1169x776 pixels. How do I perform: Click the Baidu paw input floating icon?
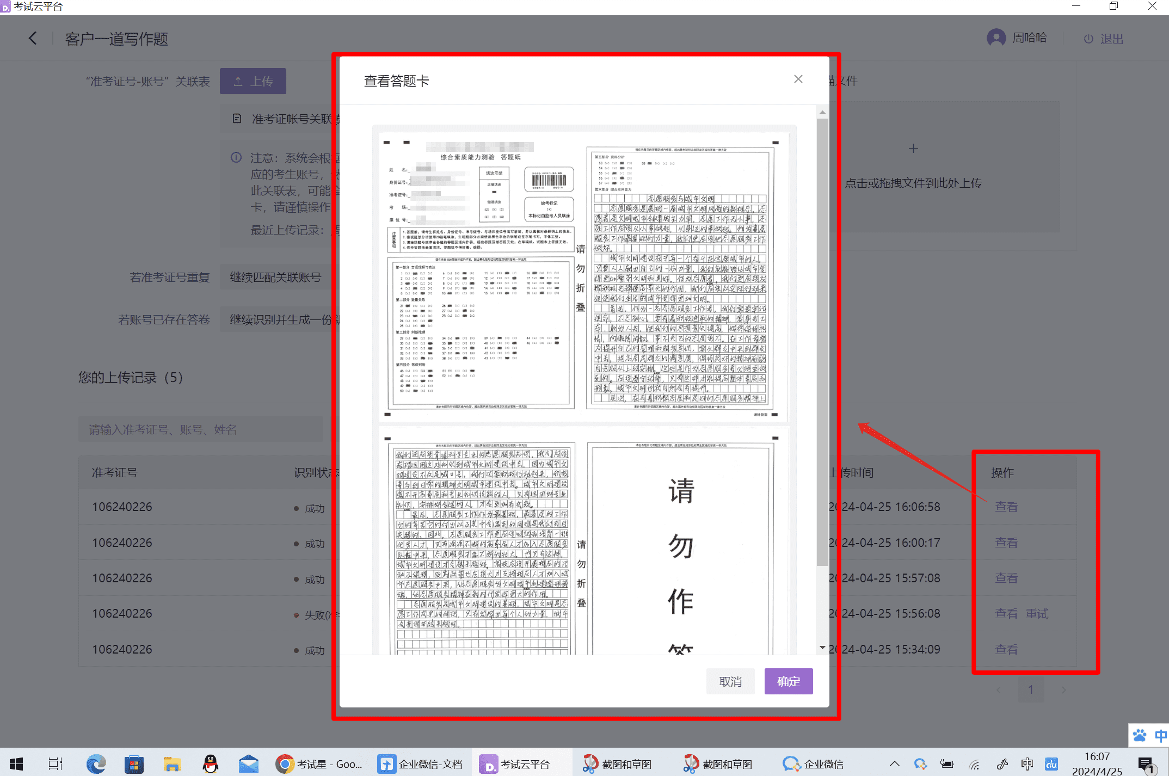1140,736
